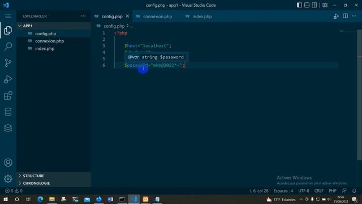Click the <?php opening tag
362x204 pixels.
[x=120, y=33]
